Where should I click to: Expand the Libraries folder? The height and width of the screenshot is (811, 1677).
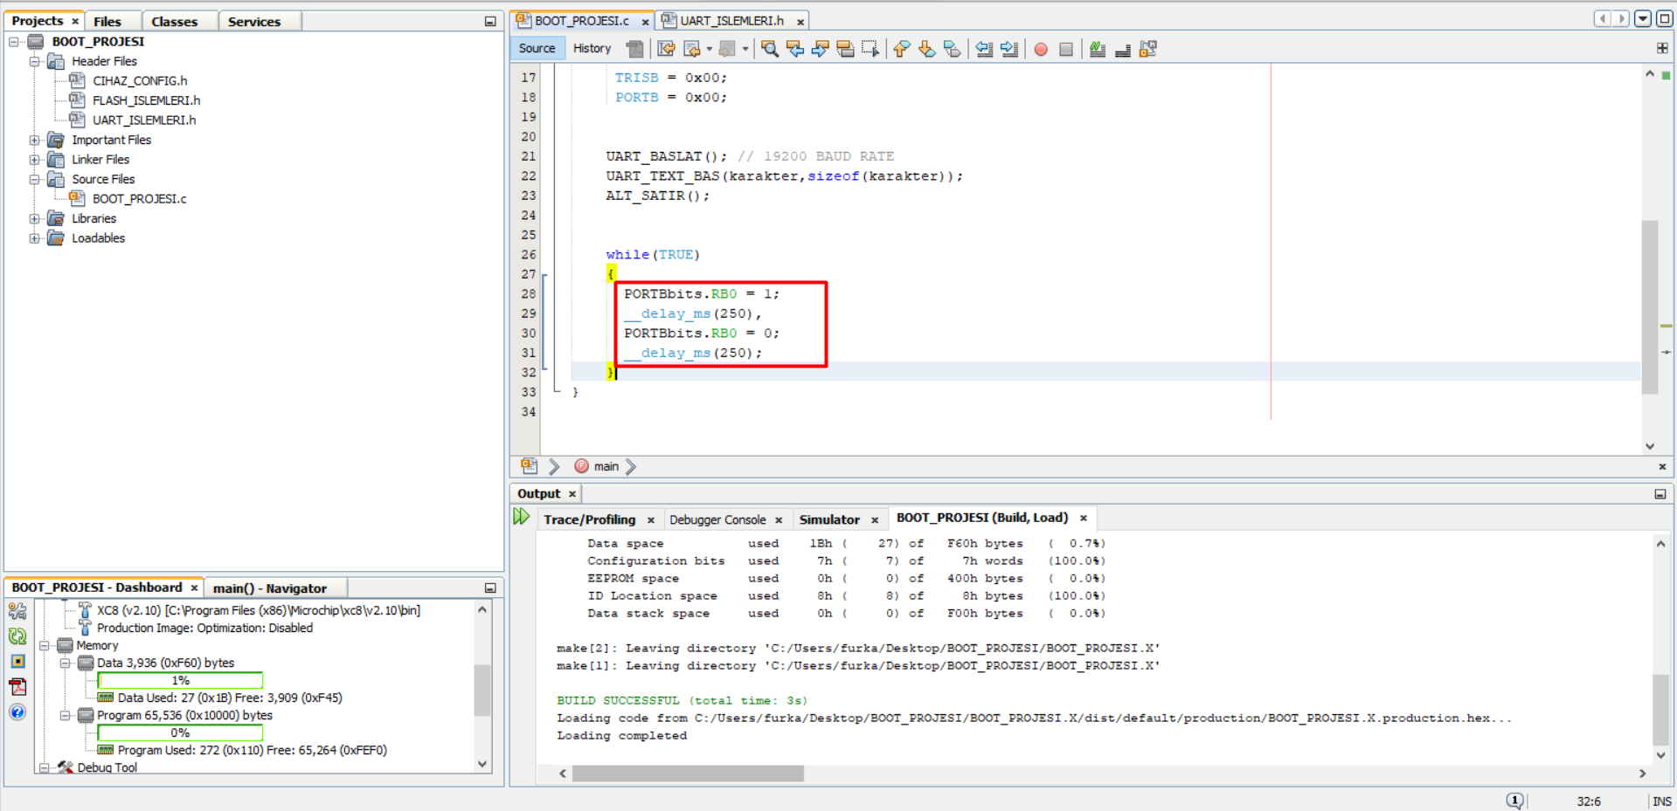pyautogui.click(x=34, y=218)
